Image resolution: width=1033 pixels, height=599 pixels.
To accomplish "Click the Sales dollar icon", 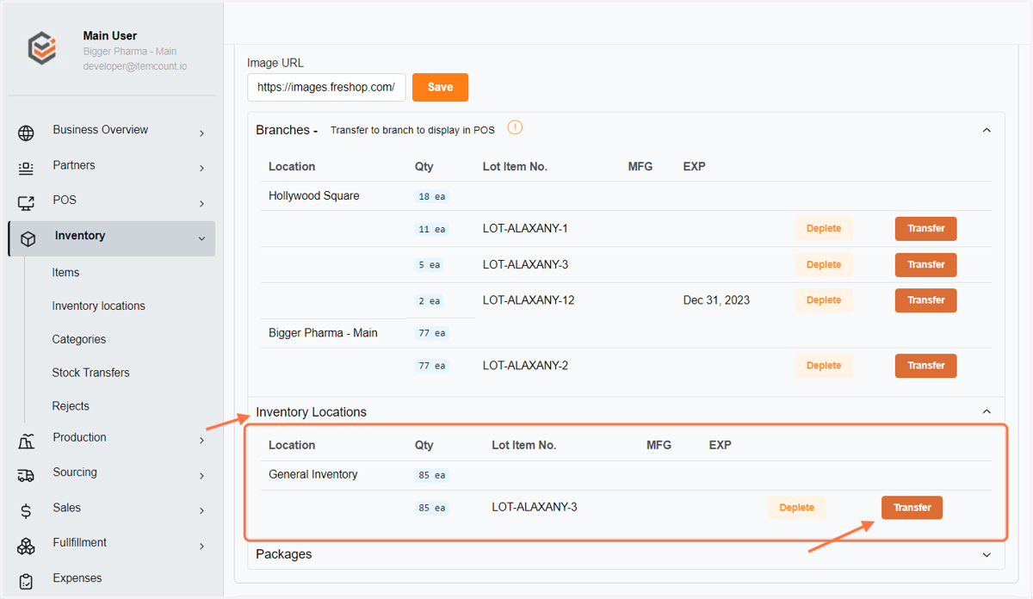I will point(26,510).
